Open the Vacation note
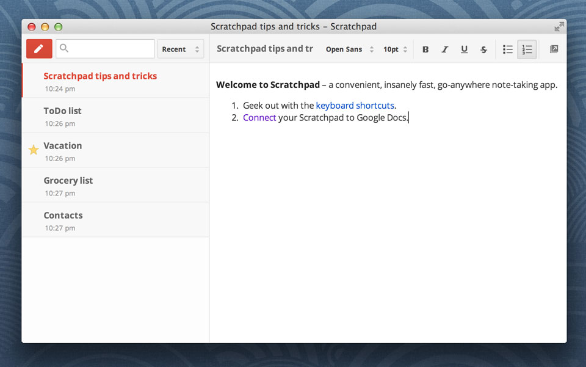 pos(115,150)
